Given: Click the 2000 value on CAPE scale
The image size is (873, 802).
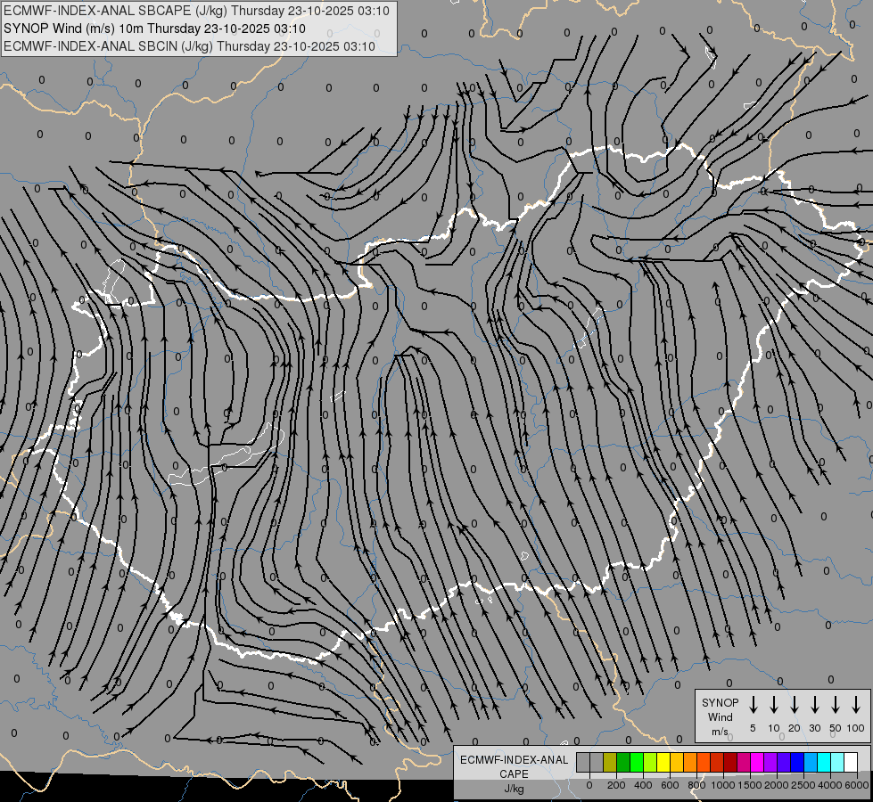Looking at the screenshot, I should tap(777, 785).
